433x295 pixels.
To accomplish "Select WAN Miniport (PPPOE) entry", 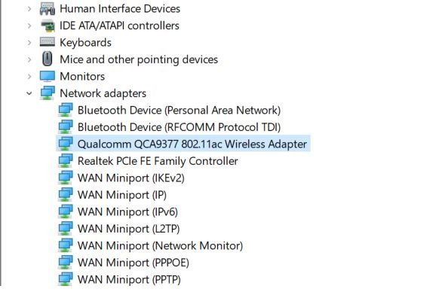I will pyautogui.click(x=133, y=263).
